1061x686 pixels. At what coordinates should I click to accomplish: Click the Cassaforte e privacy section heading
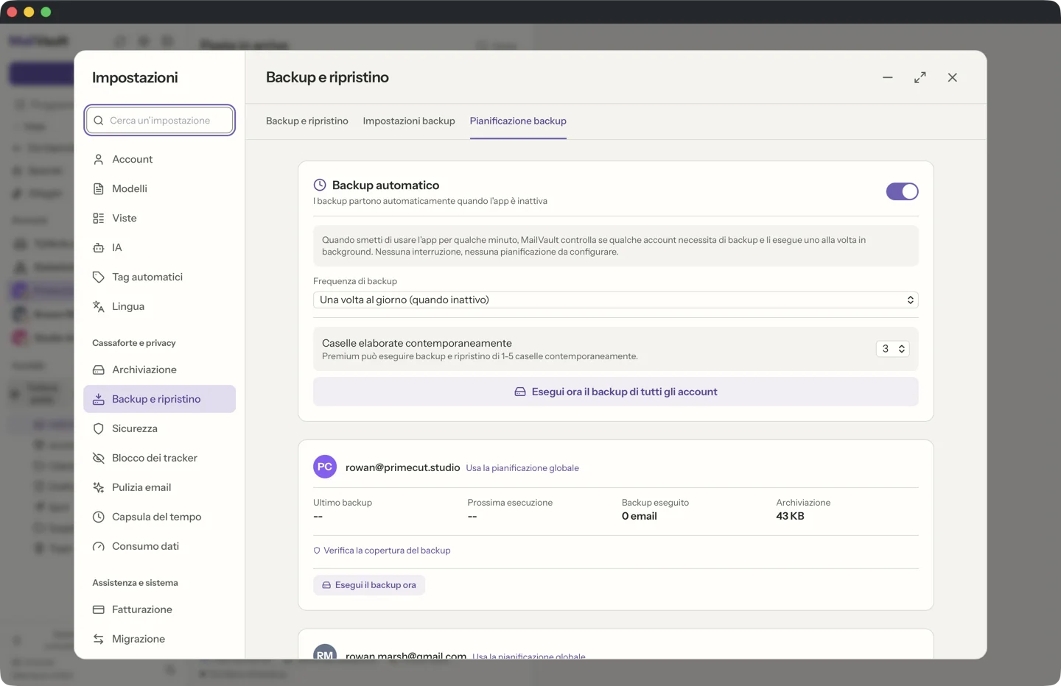(134, 343)
